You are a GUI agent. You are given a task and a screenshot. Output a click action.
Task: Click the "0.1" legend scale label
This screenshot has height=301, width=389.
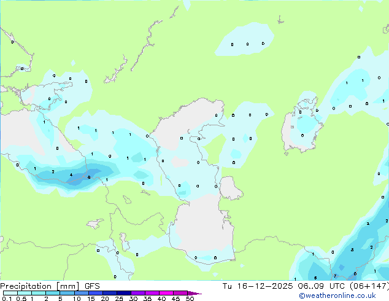(x=7, y=299)
